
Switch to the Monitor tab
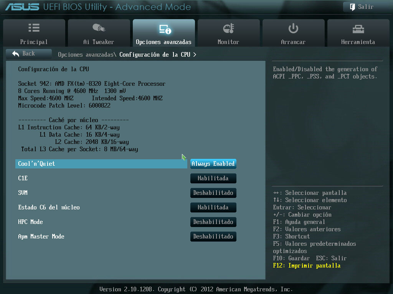[x=228, y=42]
